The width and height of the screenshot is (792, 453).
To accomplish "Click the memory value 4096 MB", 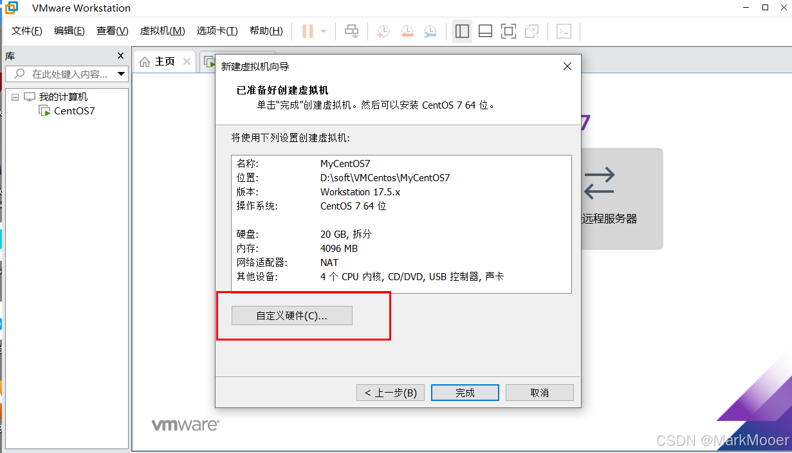I will coord(338,249).
